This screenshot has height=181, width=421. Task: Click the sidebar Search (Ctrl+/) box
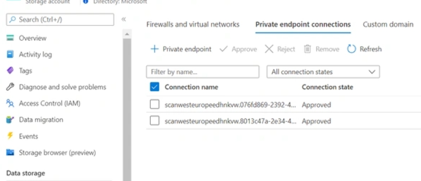60,19
